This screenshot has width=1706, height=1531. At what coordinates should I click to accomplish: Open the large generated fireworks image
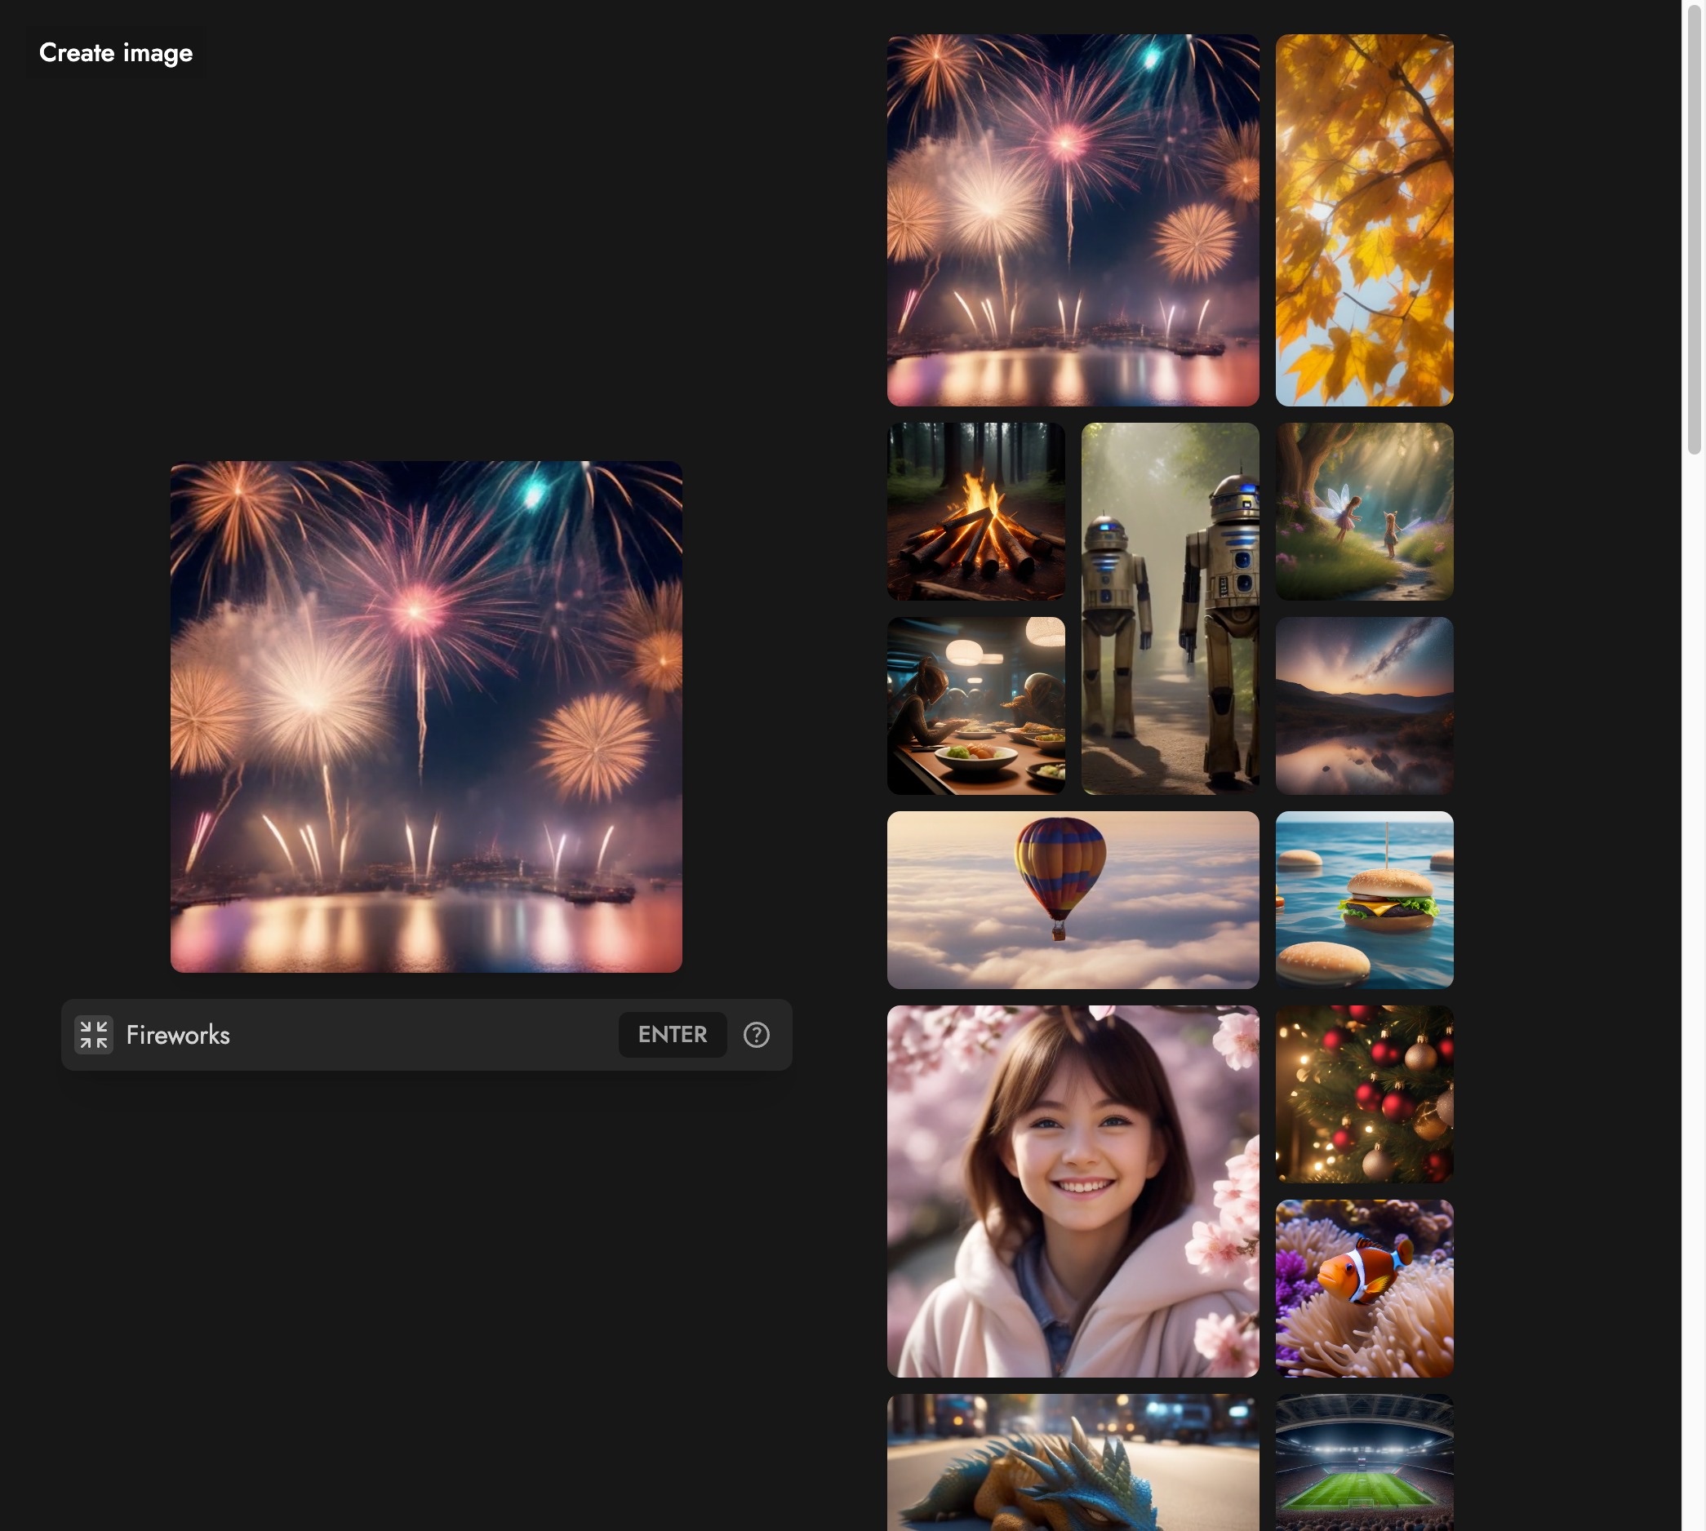425,716
